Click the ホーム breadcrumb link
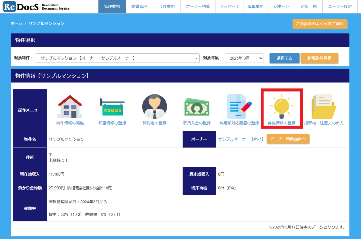The height and width of the screenshot is (239, 361). tap(16, 24)
